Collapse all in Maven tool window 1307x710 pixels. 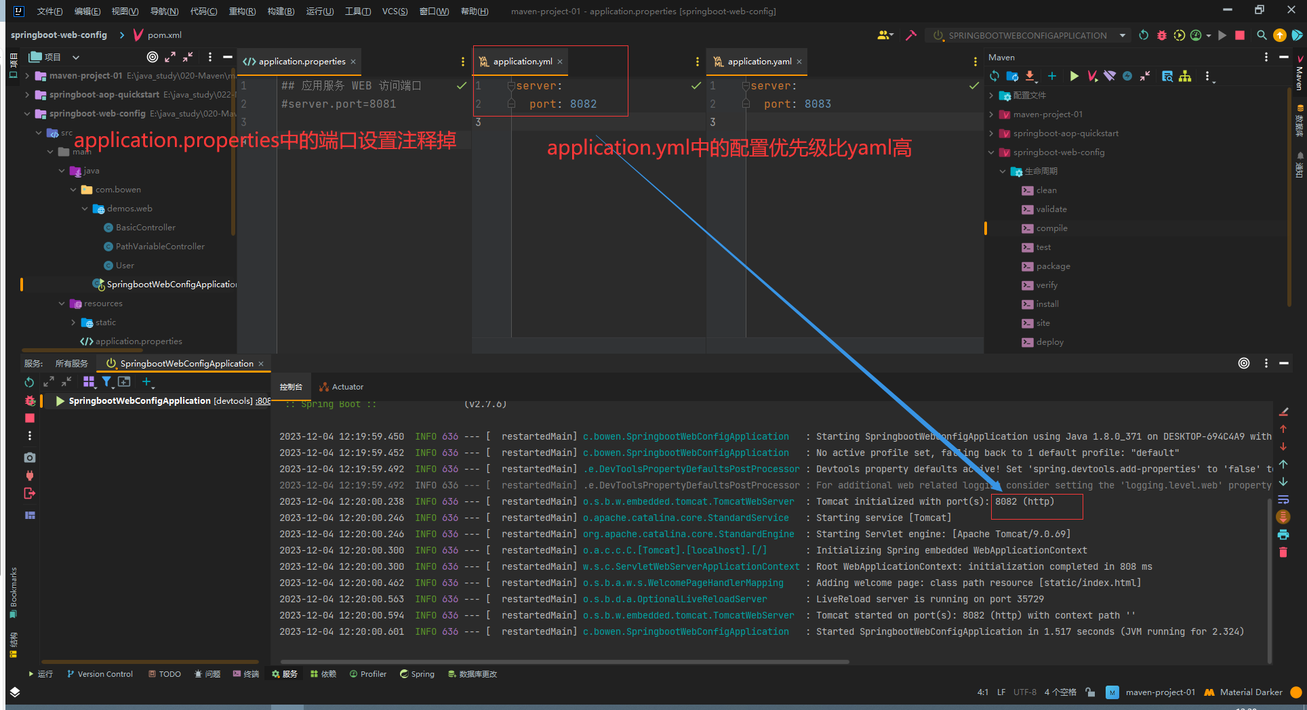click(x=1145, y=76)
